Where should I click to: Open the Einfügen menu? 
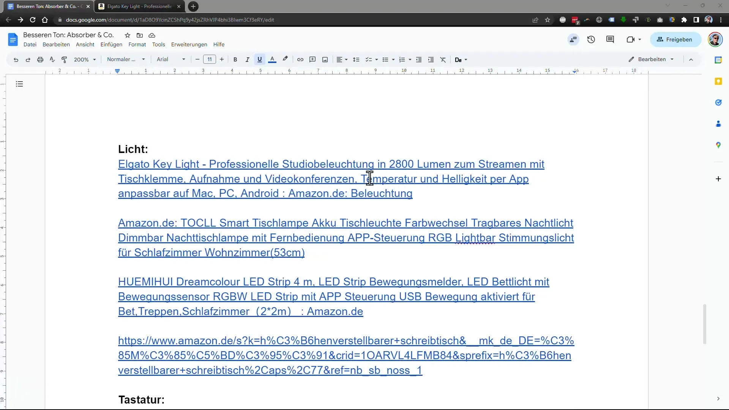[x=111, y=44]
